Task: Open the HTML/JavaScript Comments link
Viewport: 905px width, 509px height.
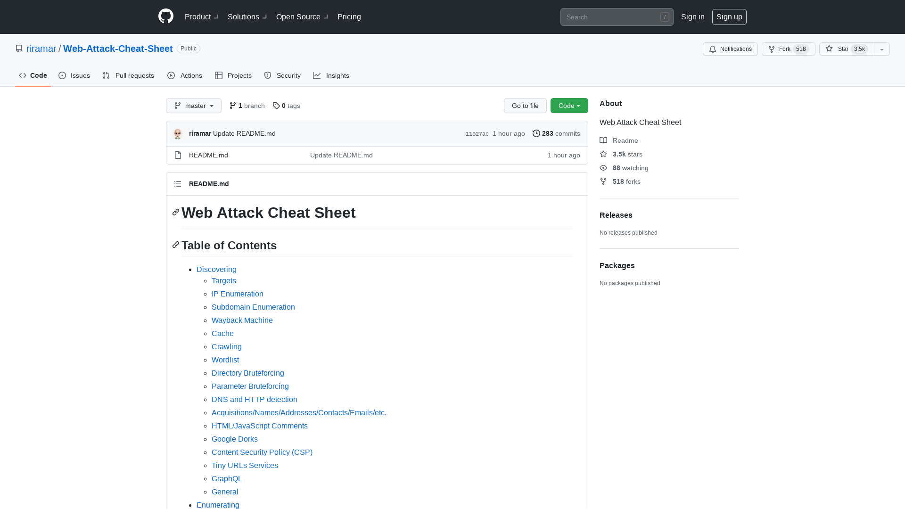Action: [x=260, y=426]
